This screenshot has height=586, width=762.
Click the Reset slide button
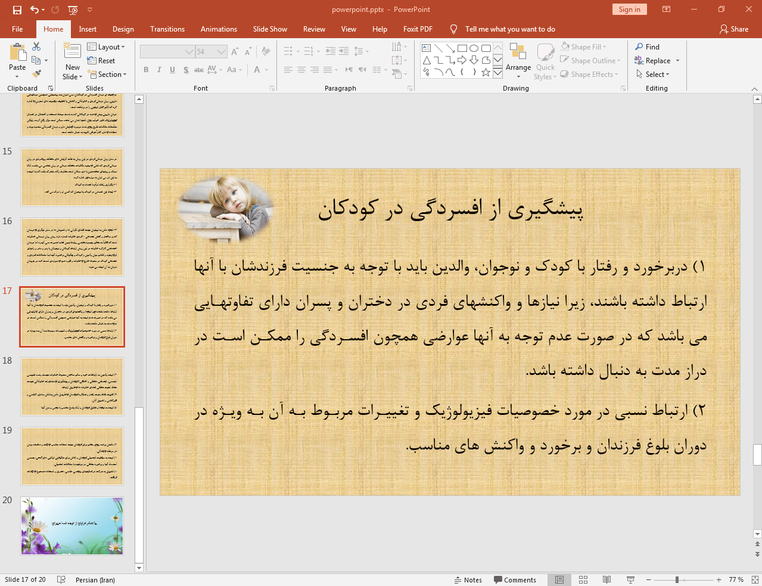(101, 60)
